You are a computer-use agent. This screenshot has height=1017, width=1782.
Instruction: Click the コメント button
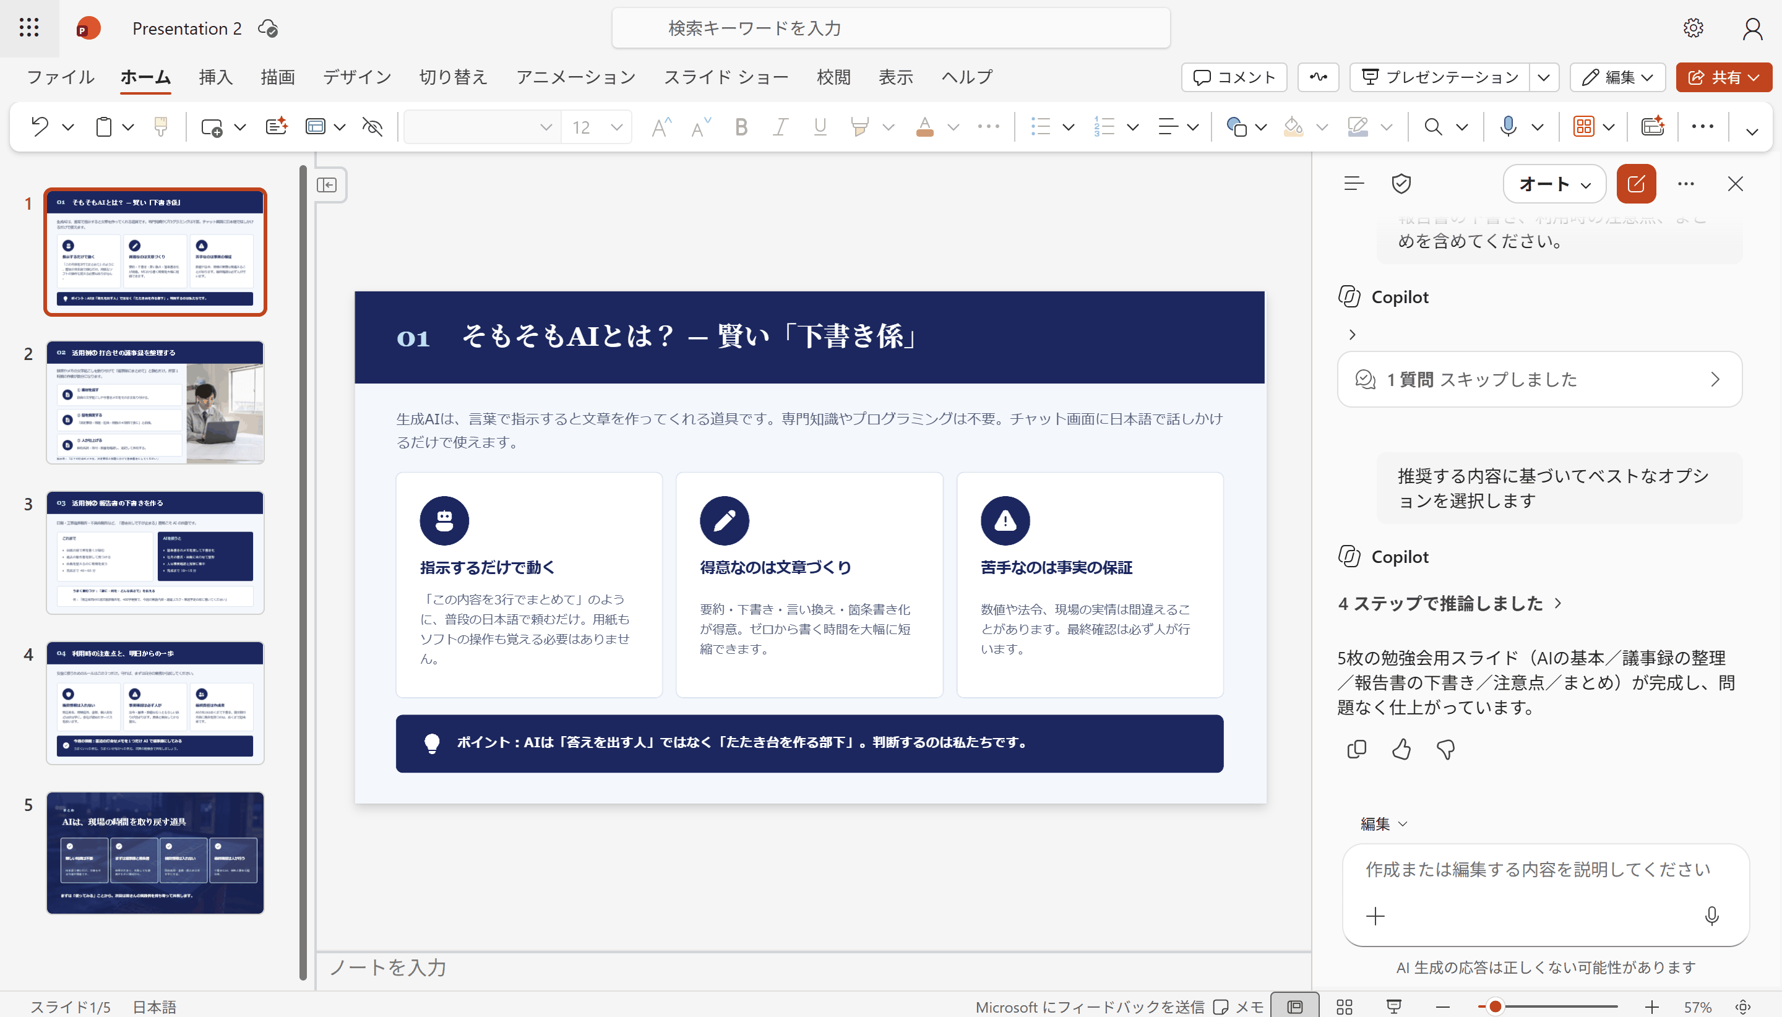[x=1234, y=77]
